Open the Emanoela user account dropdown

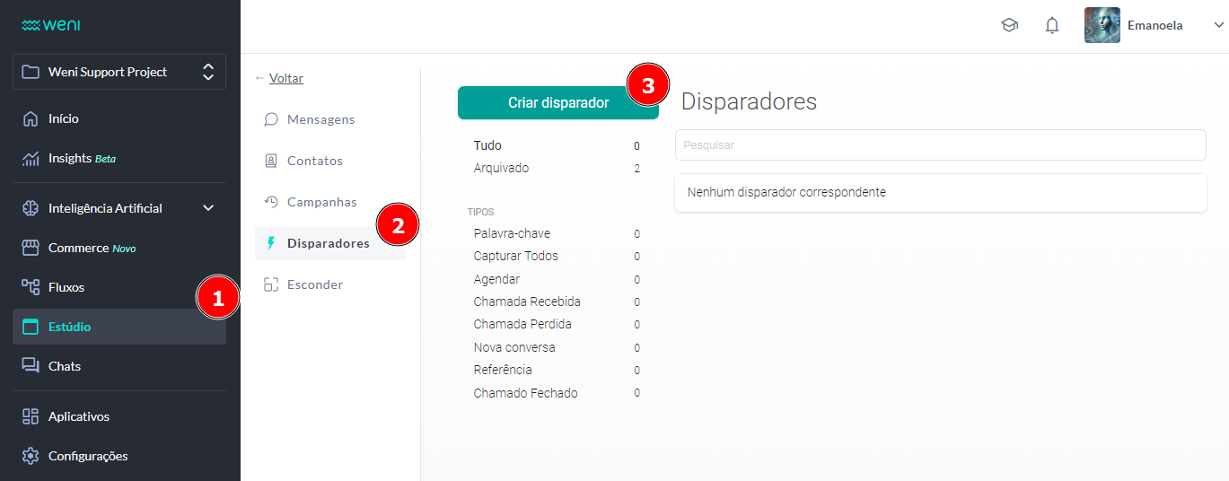(x=1153, y=26)
